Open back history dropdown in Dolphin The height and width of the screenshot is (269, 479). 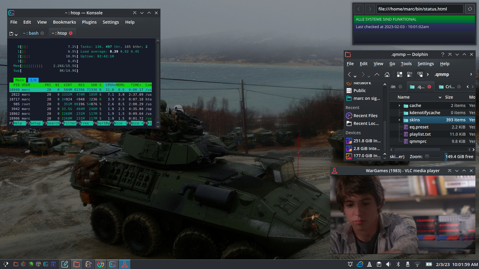pyautogui.click(x=355, y=76)
